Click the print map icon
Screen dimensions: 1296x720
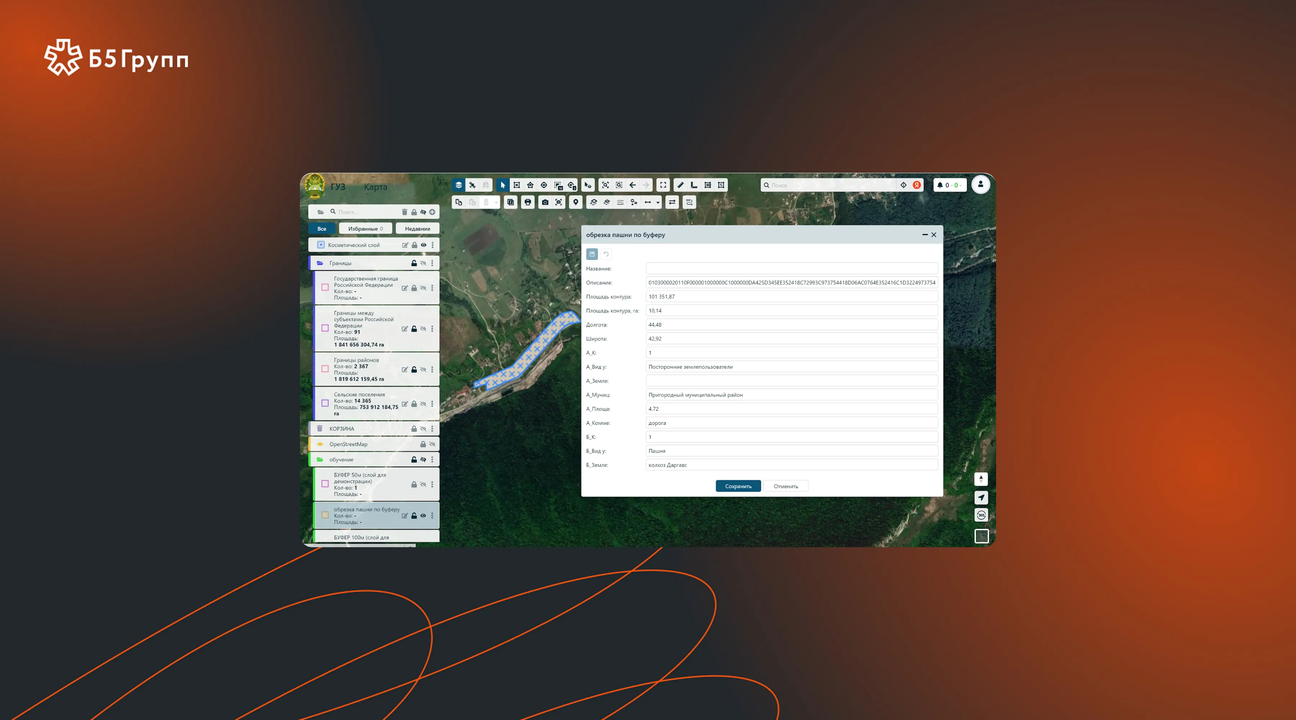click(x=528, y=202)
